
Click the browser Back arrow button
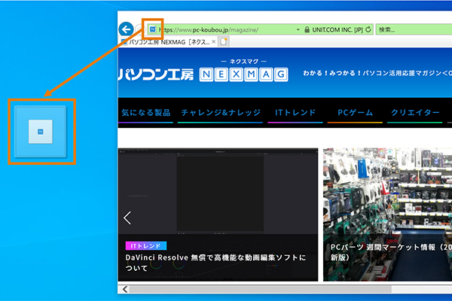click(126, 29)
